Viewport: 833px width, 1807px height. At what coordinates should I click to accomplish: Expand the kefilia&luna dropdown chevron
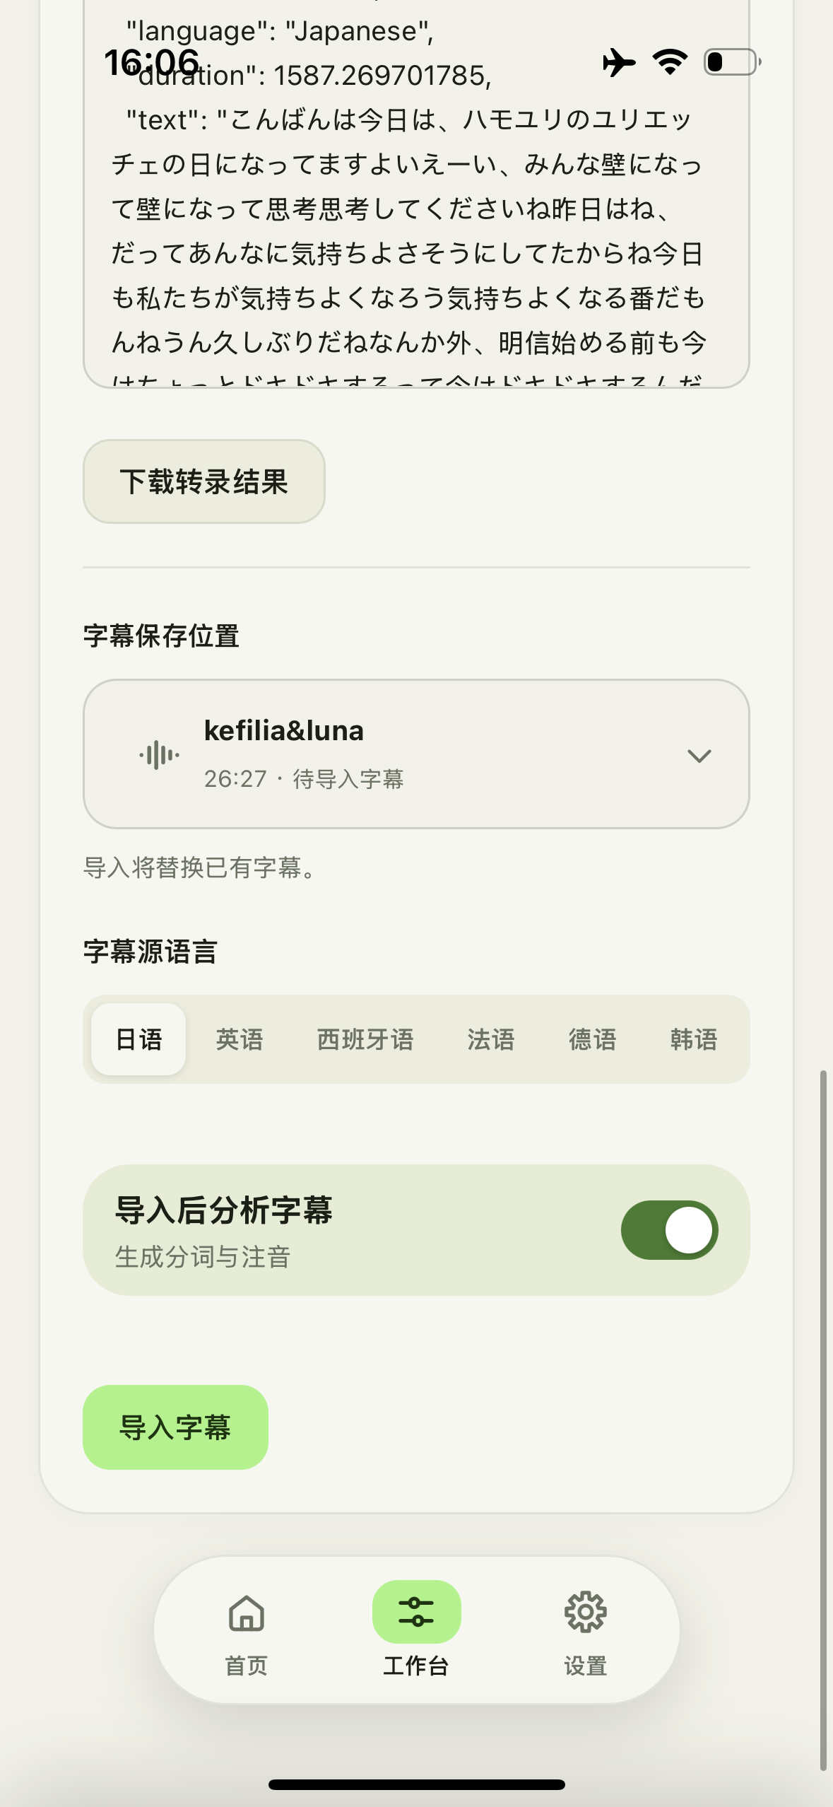(x=699, y=756)
